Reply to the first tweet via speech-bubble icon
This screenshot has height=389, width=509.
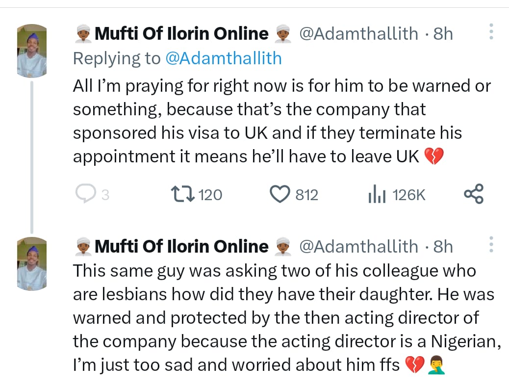pyautogui.click(x=85, y=195)
